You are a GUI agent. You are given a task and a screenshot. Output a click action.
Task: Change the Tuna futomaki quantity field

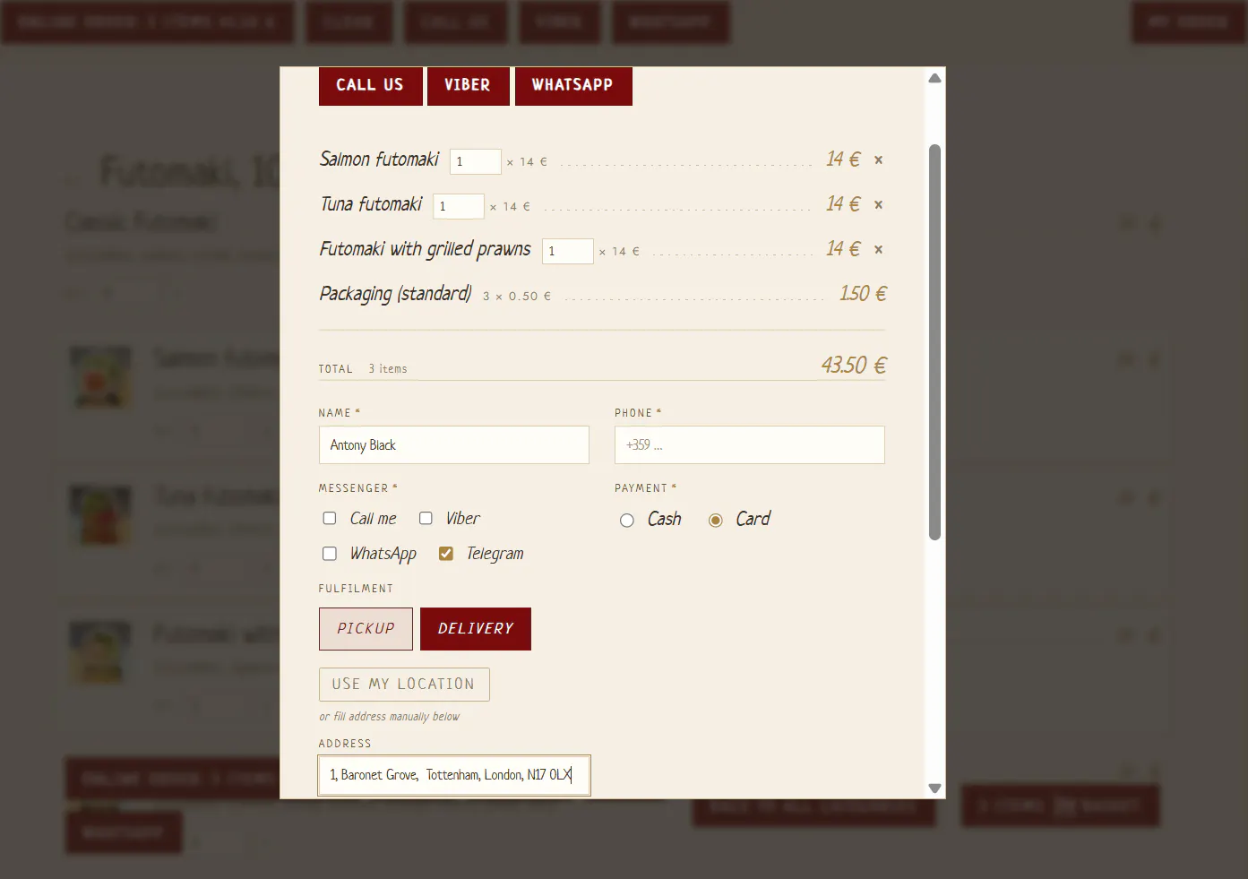[458, 206]
